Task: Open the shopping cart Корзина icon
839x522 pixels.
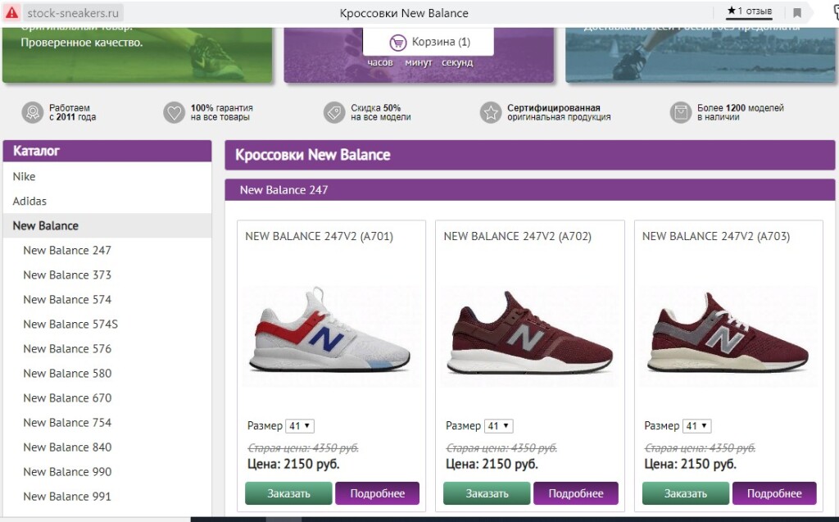Action: [x=398, y=42]
